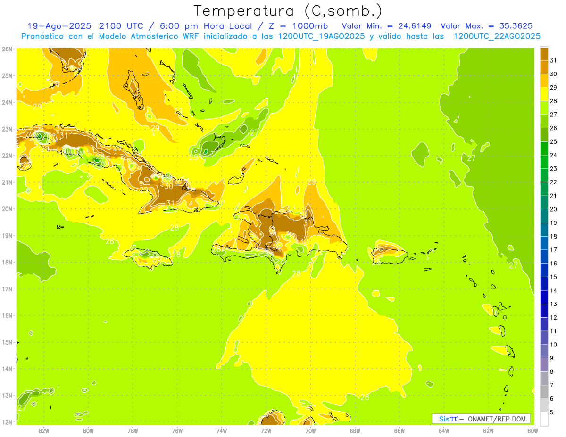Click the ONAMET/REP.DOM. logo box

point(481,419)
